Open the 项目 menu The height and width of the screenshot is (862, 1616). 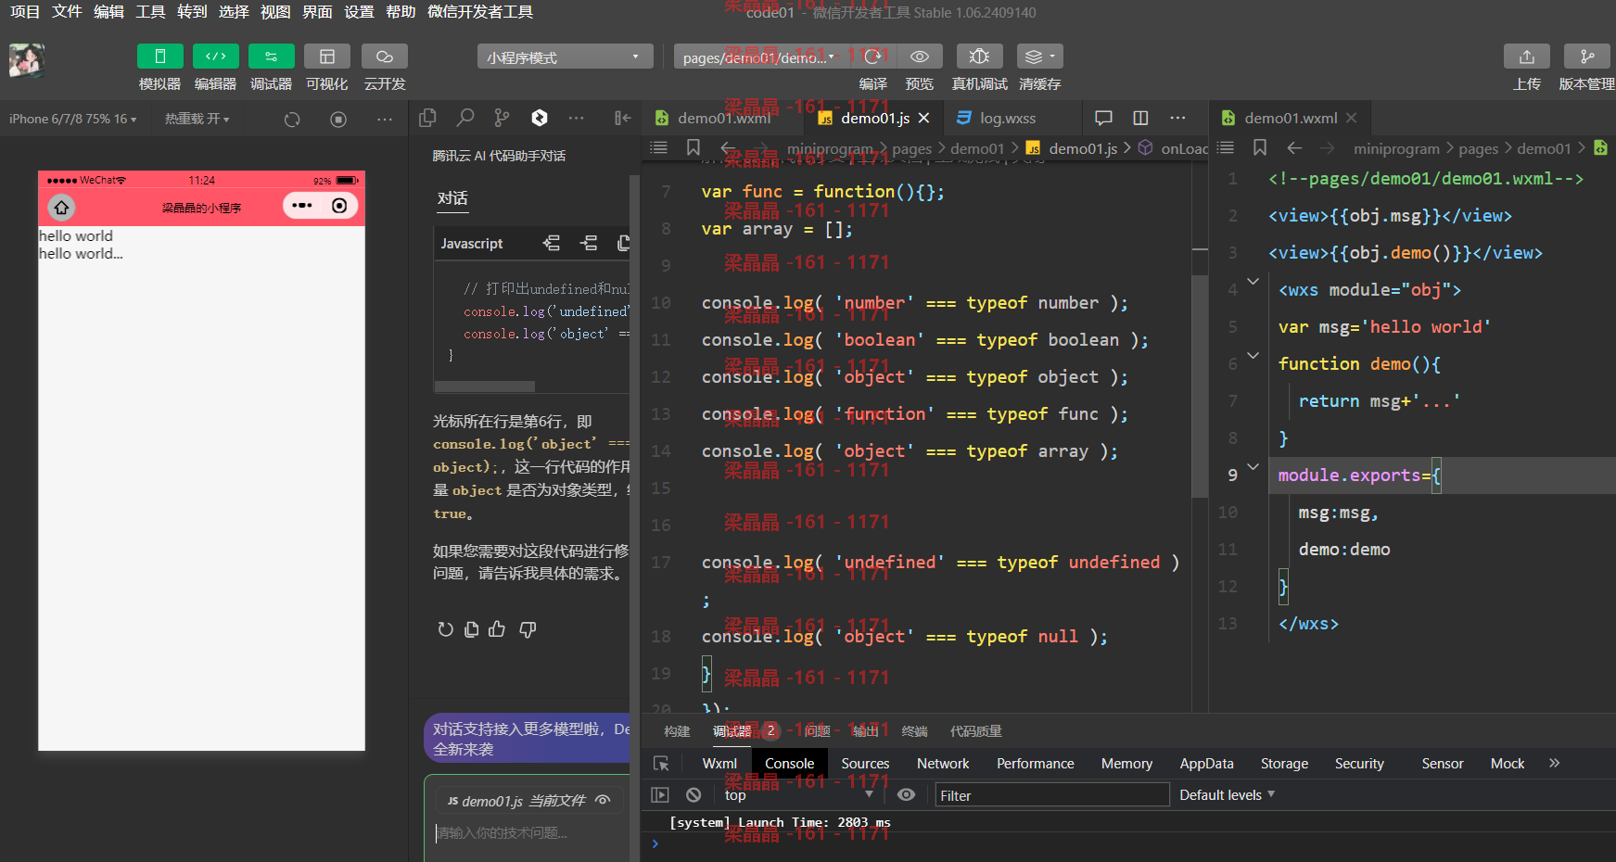click(25, 11)
